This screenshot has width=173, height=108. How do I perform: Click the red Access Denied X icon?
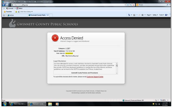[55, 38]
